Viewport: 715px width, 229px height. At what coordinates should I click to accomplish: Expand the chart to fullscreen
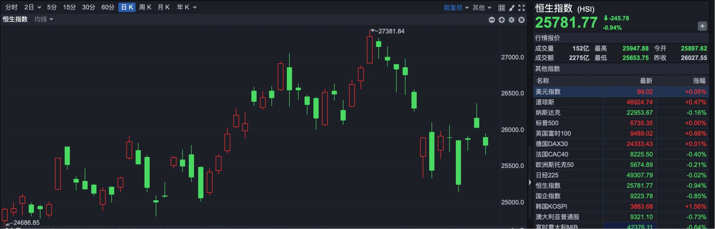[522, 7]
